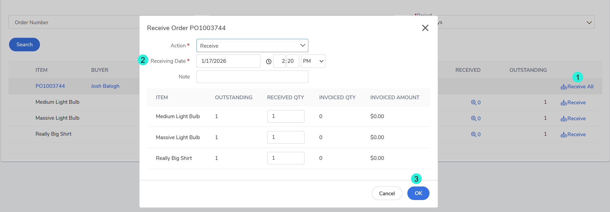Expand the Period dropdown in background
The height and width of the screenshot is (212, 610).
(x=589, y=23)
